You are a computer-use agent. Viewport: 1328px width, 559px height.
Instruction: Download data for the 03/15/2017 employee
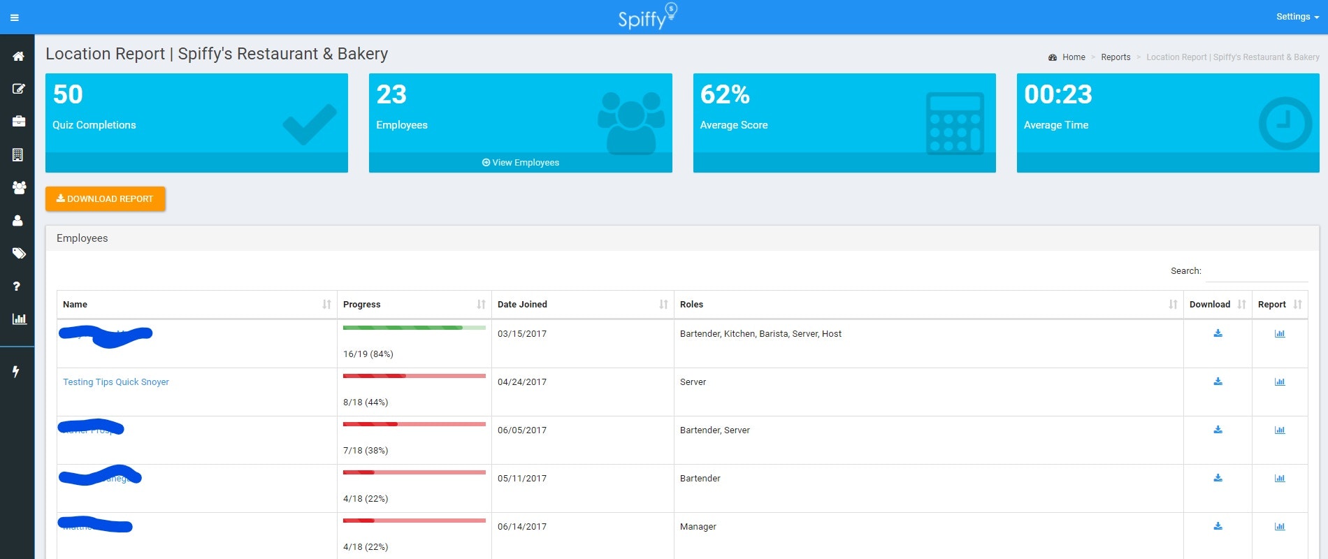tap(1218, 333)
